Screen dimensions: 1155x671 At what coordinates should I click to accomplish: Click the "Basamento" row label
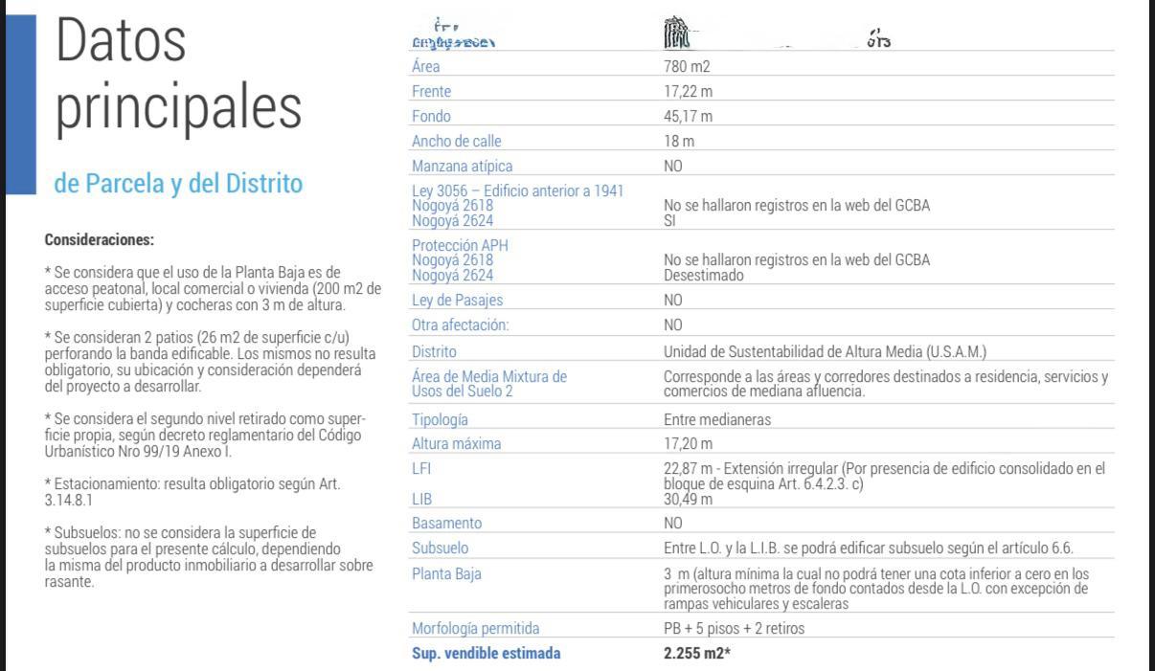pyautogui.click(x=446, y=524)
